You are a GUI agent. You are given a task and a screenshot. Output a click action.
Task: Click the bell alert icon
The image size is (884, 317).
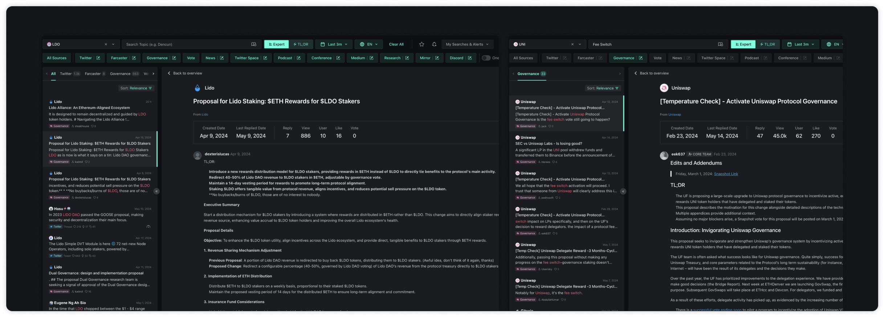[x=435, y=44]
